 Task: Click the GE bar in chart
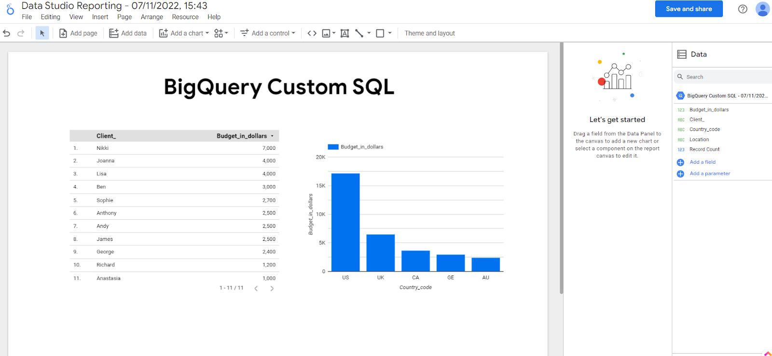tap(451, 263)
